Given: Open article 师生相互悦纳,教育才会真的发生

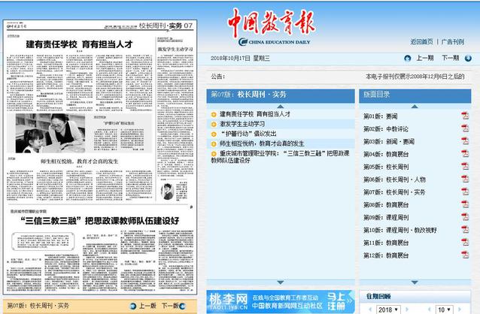Looking at the screenshot, I should [262, 143].
